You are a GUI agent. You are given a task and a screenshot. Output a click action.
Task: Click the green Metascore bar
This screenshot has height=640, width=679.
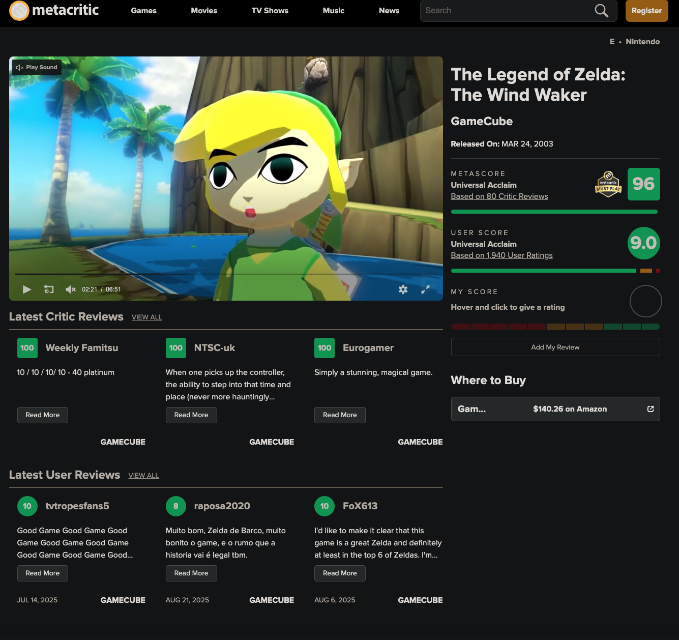554,212
